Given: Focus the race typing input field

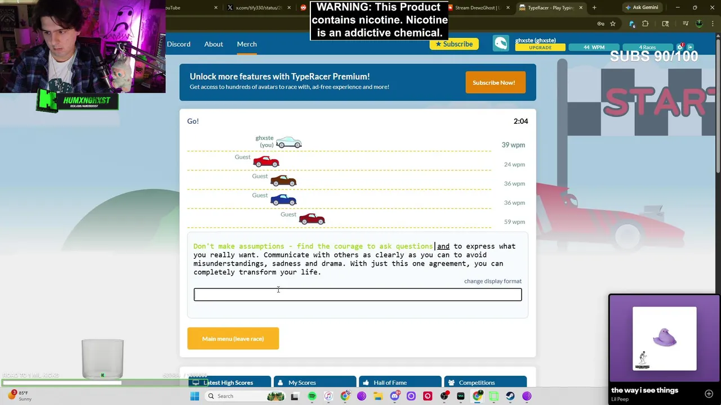Looking at the screenshot, I should (x=358, y=294).
